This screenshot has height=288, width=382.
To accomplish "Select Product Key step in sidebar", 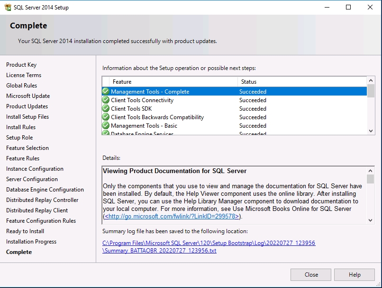I will pyautogui.click(x=21, y=65).
